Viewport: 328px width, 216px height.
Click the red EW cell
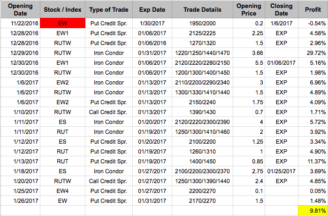tap(62, 23)
